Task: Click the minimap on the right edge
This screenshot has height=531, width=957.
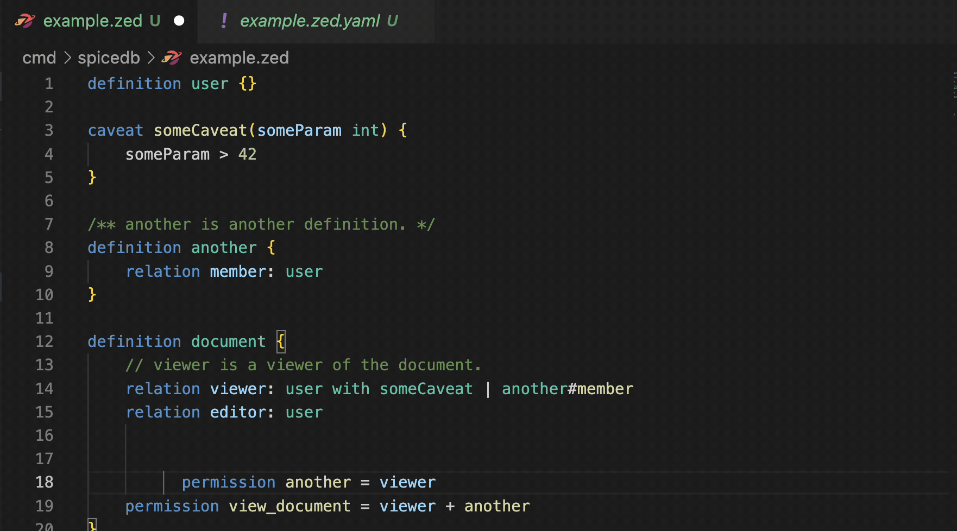Action: coord(953,92)
